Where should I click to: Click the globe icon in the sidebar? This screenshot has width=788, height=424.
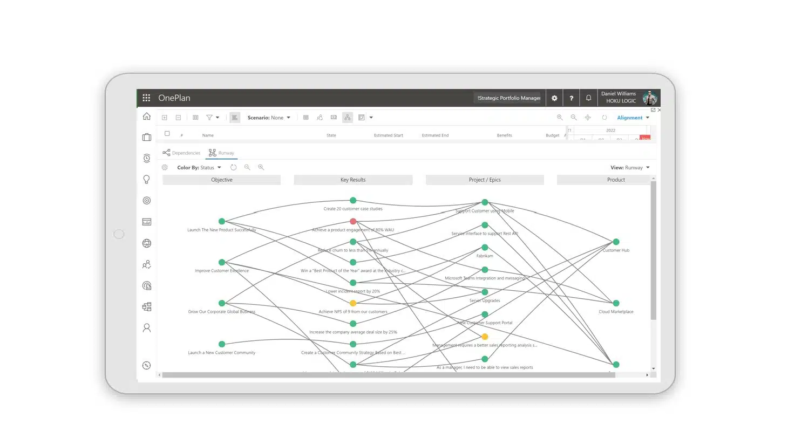[x=146, y=243]
